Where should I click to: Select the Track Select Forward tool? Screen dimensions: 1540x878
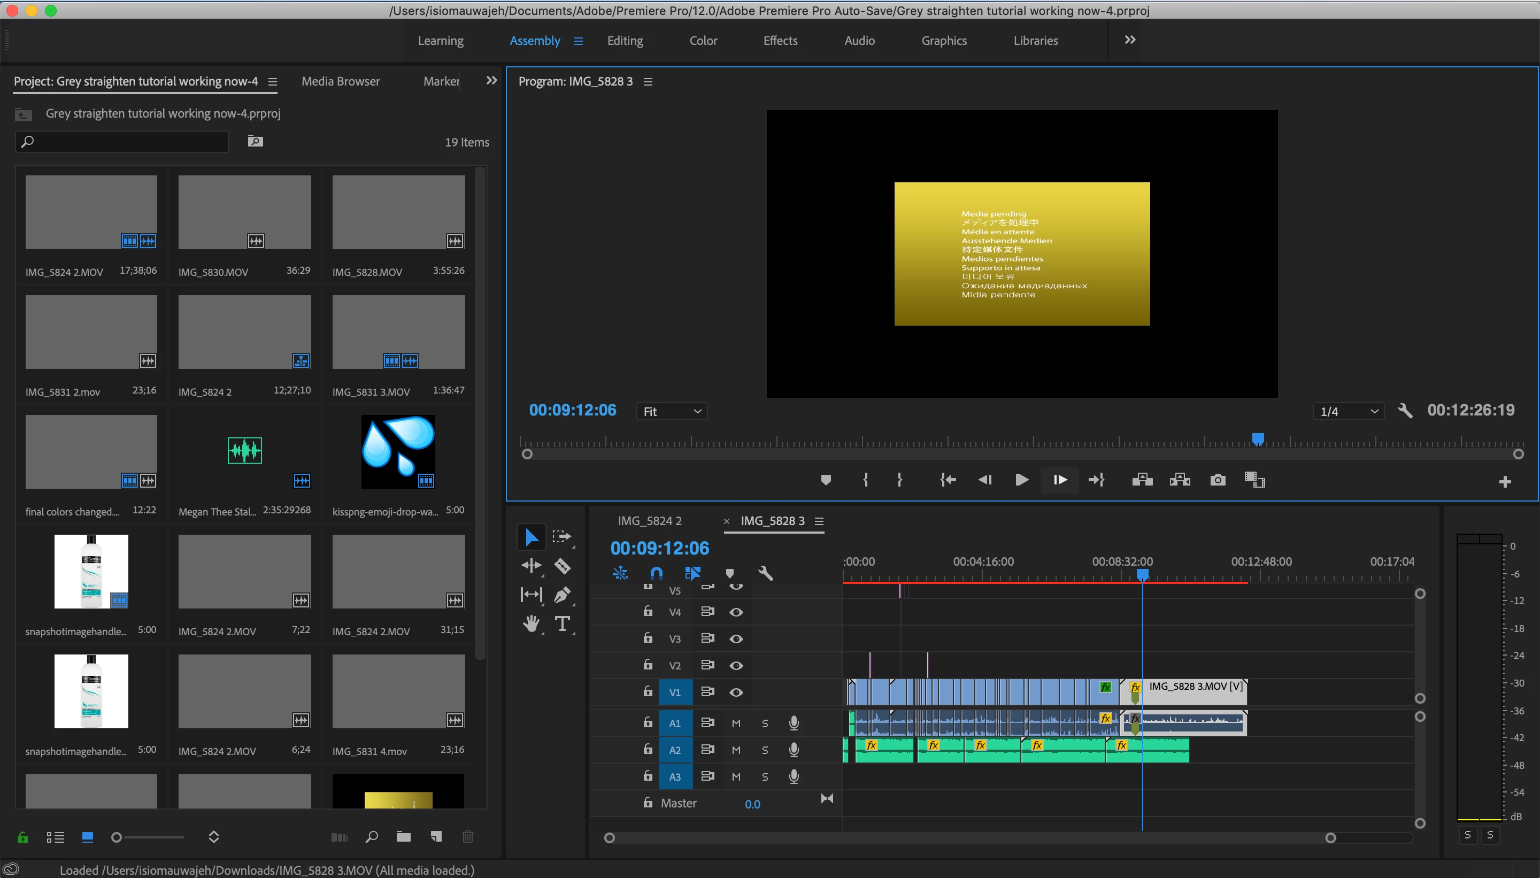click(x=562, y=536)
